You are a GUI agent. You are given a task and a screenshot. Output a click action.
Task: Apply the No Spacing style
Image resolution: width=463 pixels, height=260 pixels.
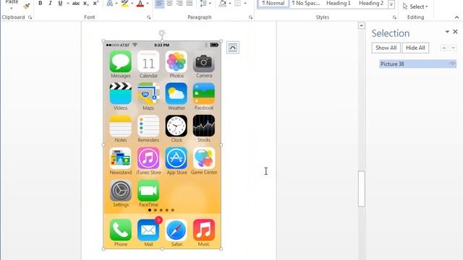click(x=306, y=3)
